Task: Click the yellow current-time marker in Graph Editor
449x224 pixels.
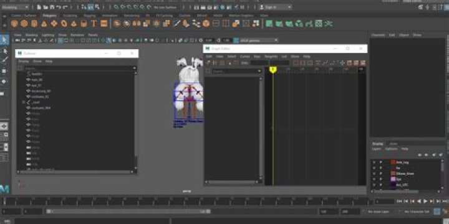Action: coord(273,70)
